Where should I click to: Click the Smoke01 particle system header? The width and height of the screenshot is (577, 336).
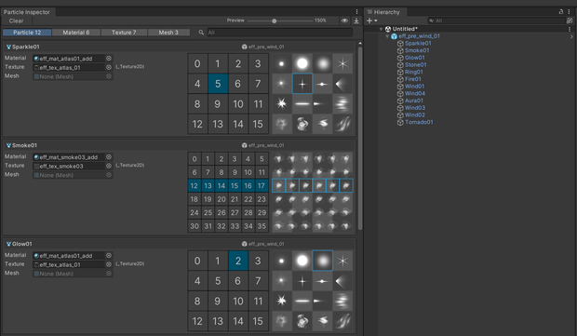21,145
